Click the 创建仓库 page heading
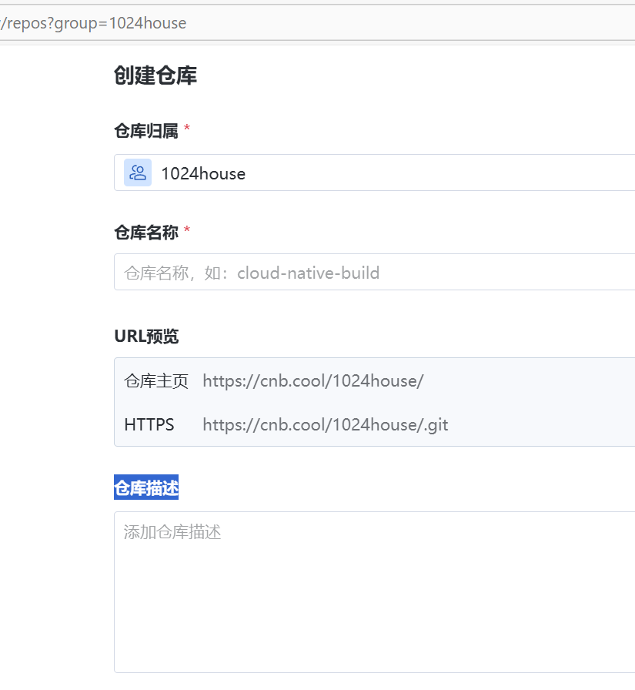The image size is (635, 690). [x=155, y=75]
